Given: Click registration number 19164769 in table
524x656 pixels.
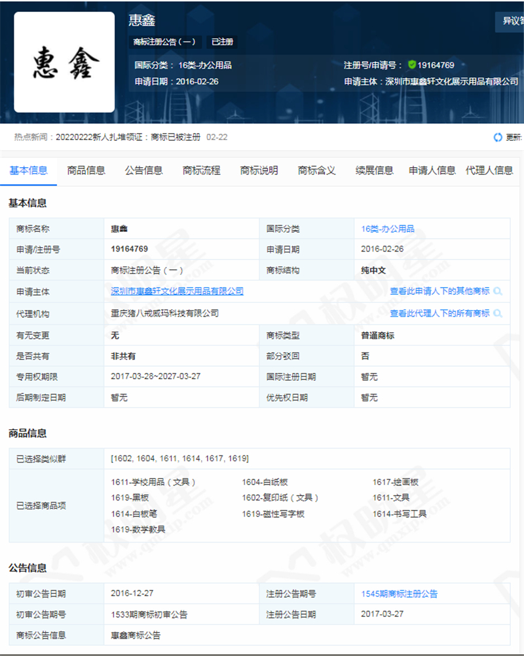Looking at the screenshot, I should pyautogui.click(x=129, y=249).
